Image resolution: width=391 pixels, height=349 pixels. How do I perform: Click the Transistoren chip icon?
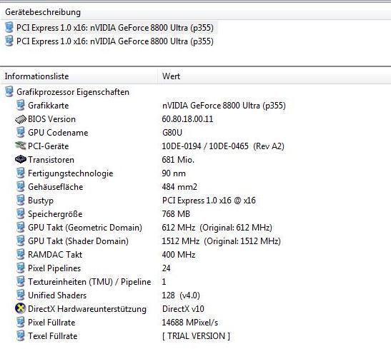click(21, 160)
